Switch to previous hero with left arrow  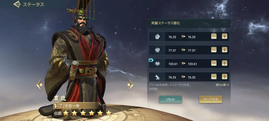39,85
